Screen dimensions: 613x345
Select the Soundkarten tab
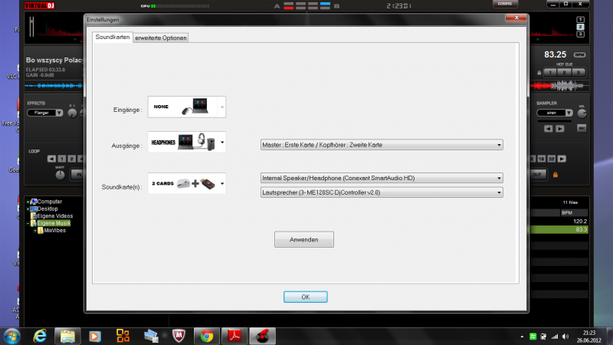[112, 37]
